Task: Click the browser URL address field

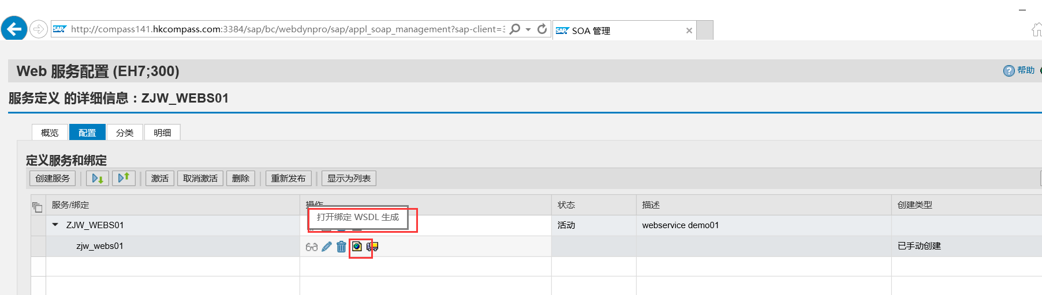Action: pos(287,29)
